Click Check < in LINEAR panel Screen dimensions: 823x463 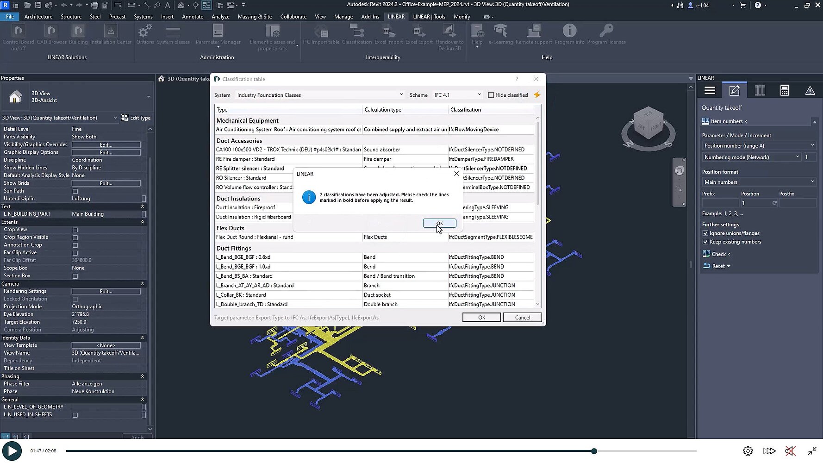click(716, 254)
